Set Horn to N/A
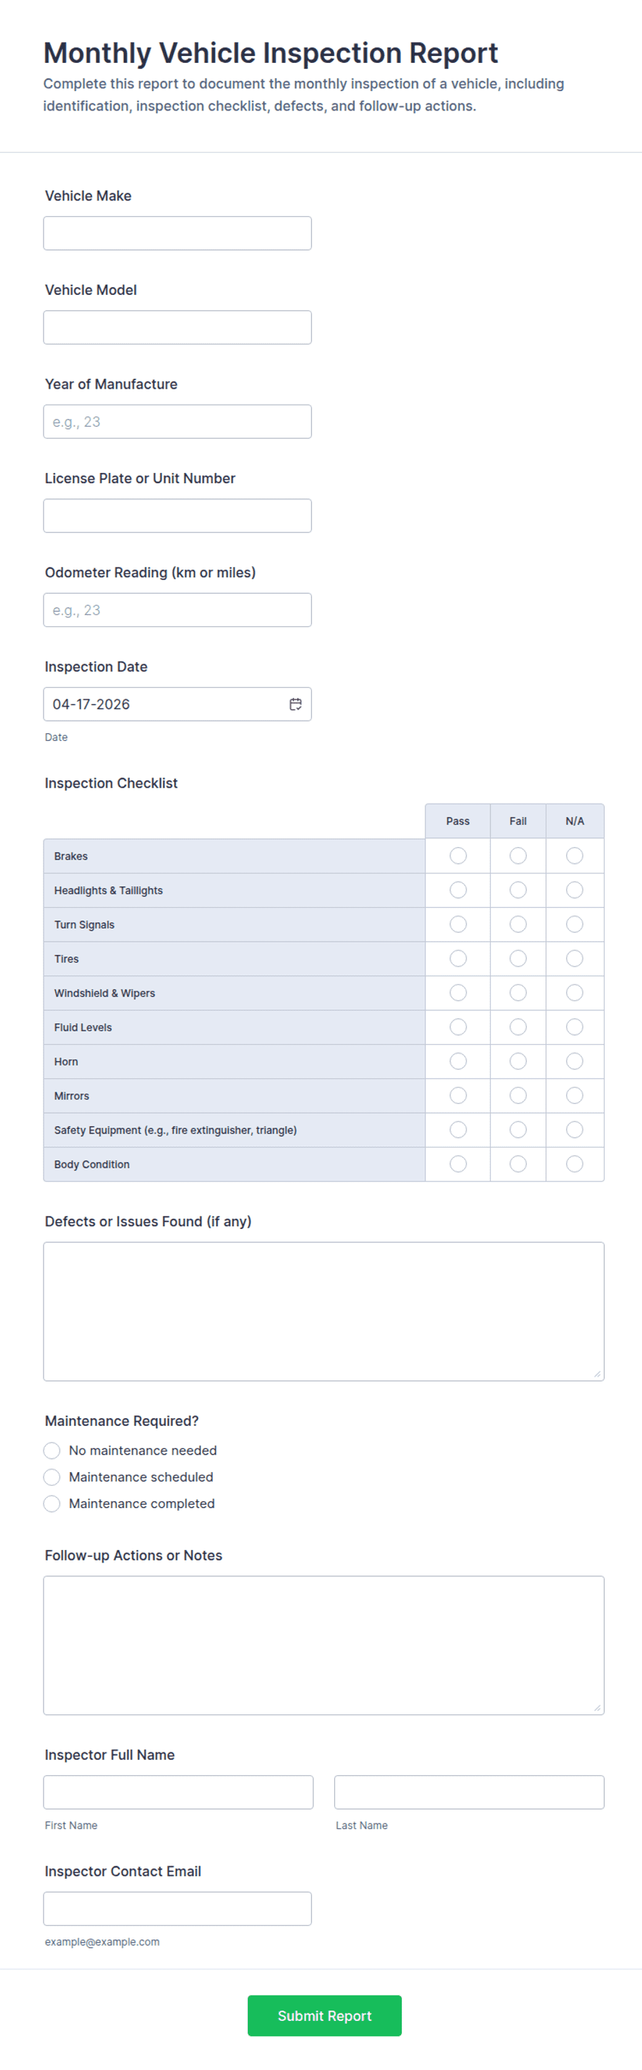Screen dimensions: 642x2070 (x=574, y=1061)
